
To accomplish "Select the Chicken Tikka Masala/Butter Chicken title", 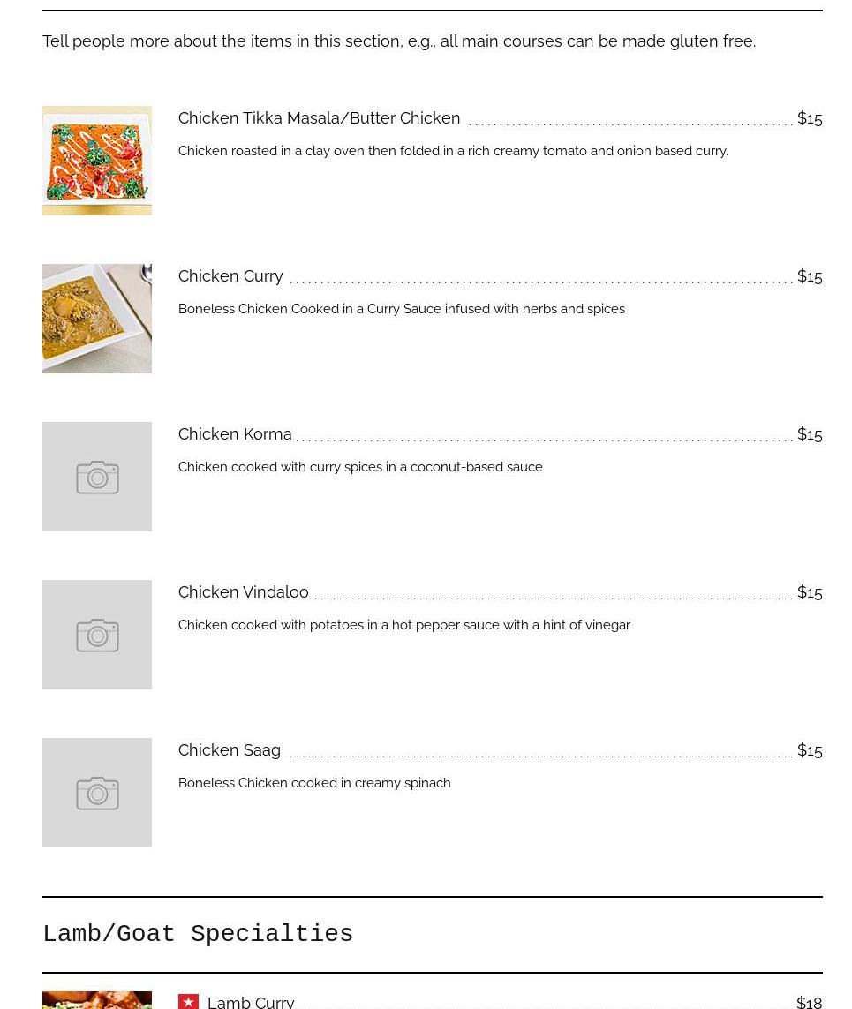I will [319, 118].
